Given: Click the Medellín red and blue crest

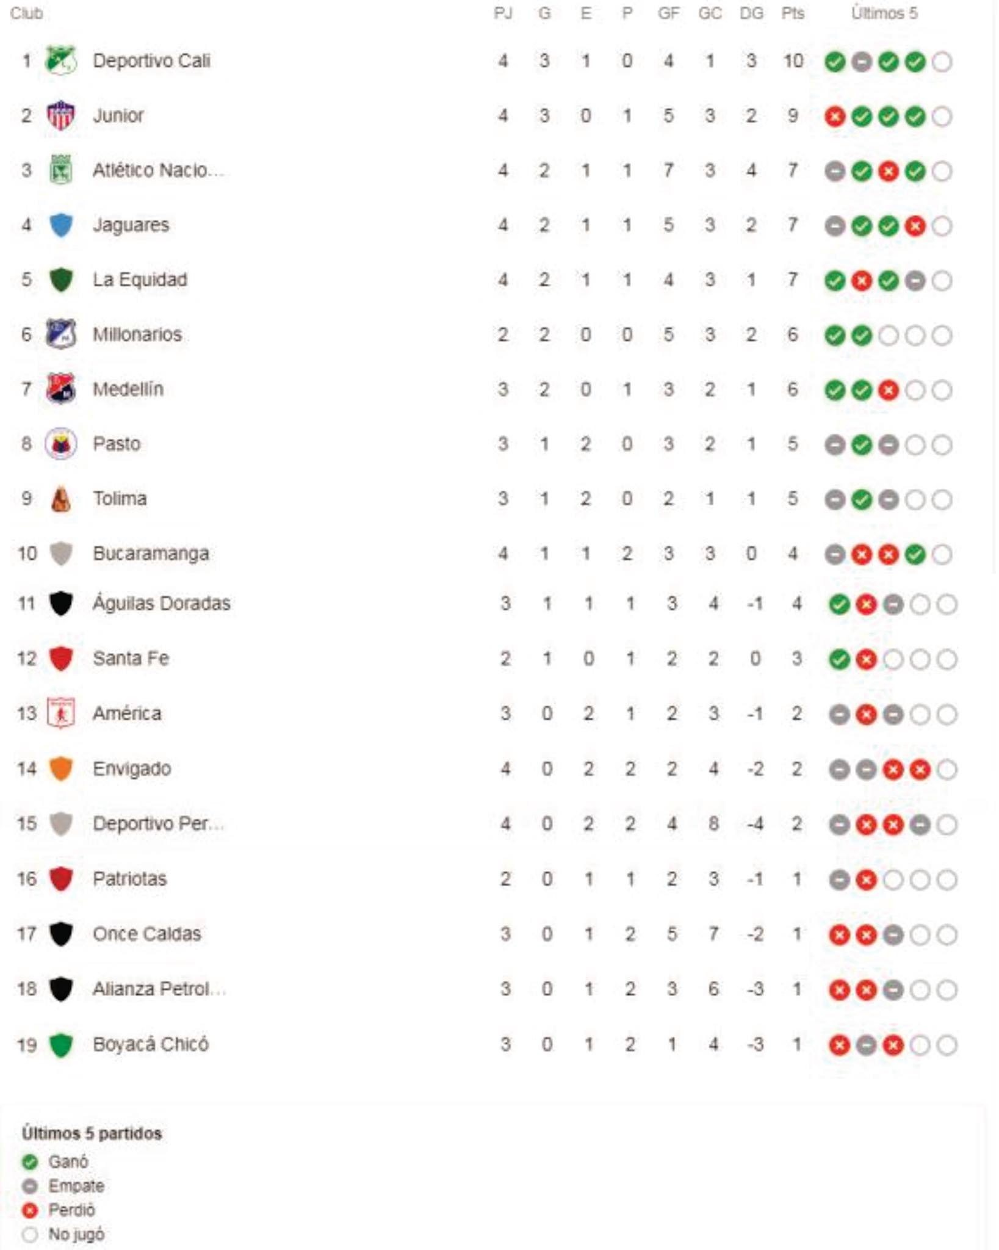Looking at the screenshot, I should tap(61, 389).
